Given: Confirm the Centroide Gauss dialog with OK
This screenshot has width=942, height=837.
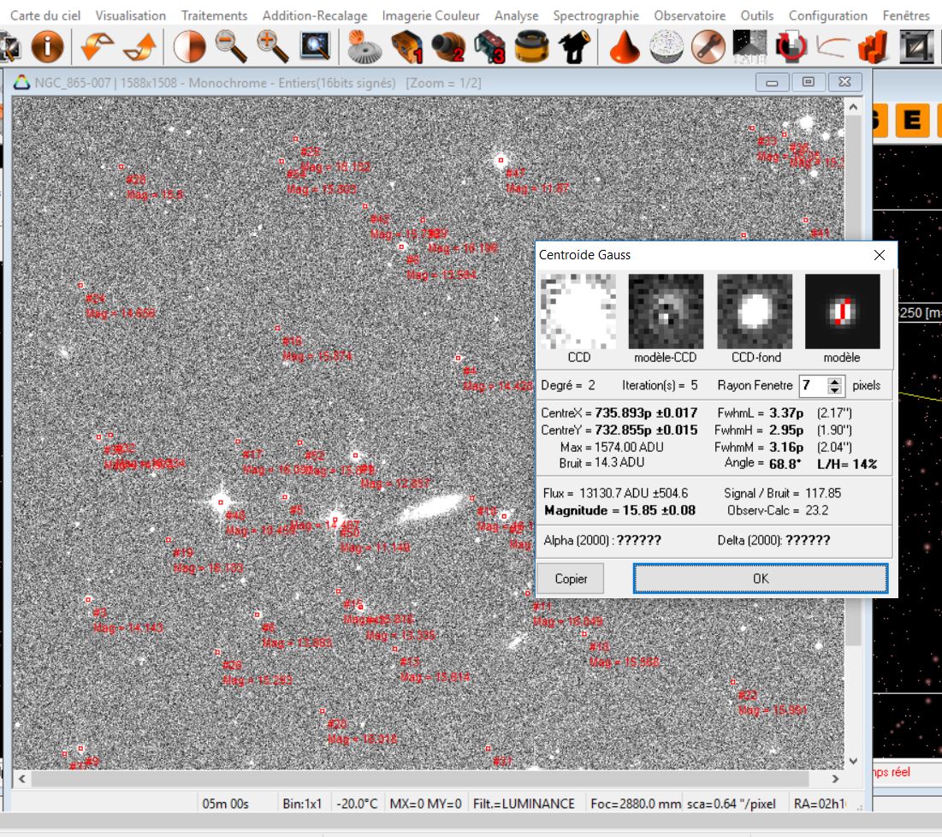Looking at the screenshot, I should 761,579.
